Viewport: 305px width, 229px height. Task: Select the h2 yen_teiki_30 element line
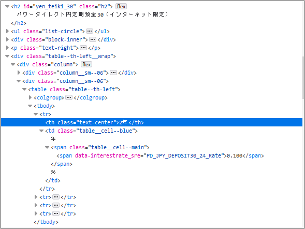(62, 6)
